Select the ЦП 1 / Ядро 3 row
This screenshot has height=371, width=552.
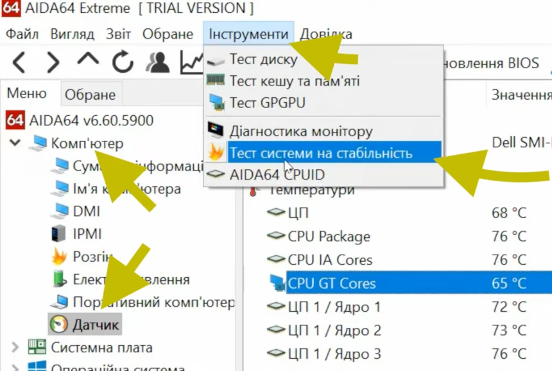pos(398,354)
